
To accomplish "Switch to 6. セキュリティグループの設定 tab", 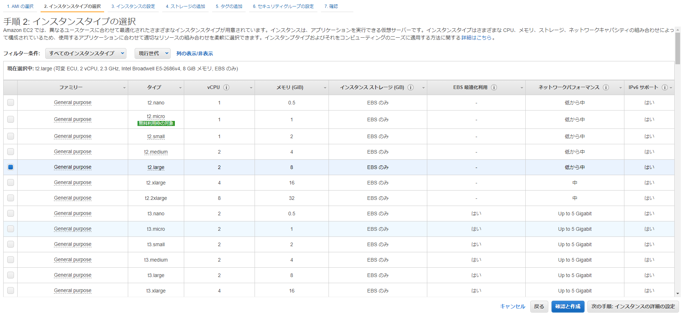I will [x=283, y=6].
